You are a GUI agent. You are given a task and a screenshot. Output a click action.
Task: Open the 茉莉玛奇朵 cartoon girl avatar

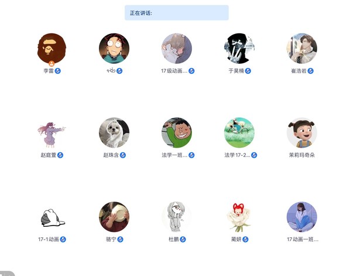pyautogui.click(x=302, y=133)
